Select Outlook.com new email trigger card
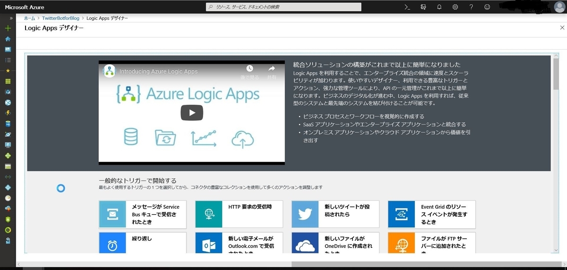The image size is (567, 270). click(239, 242)
